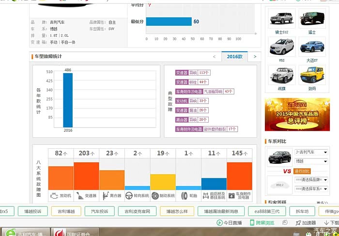
Task: Open the J-吉利汽车 brand dropdown
Action: [x=311, y=152]
